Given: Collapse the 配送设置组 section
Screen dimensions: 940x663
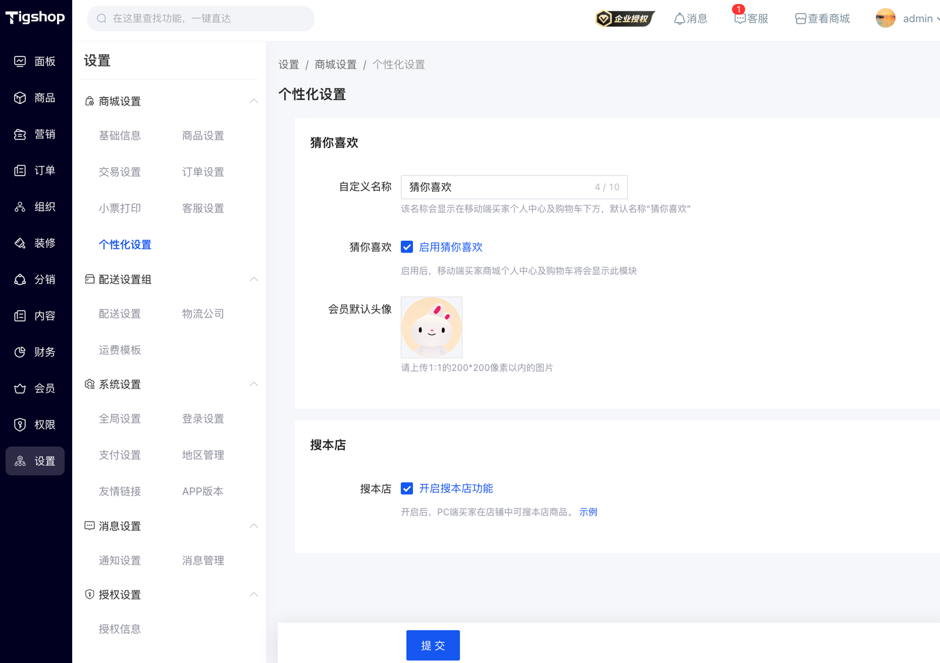Looking at the screenshot, I should point(254,279).
